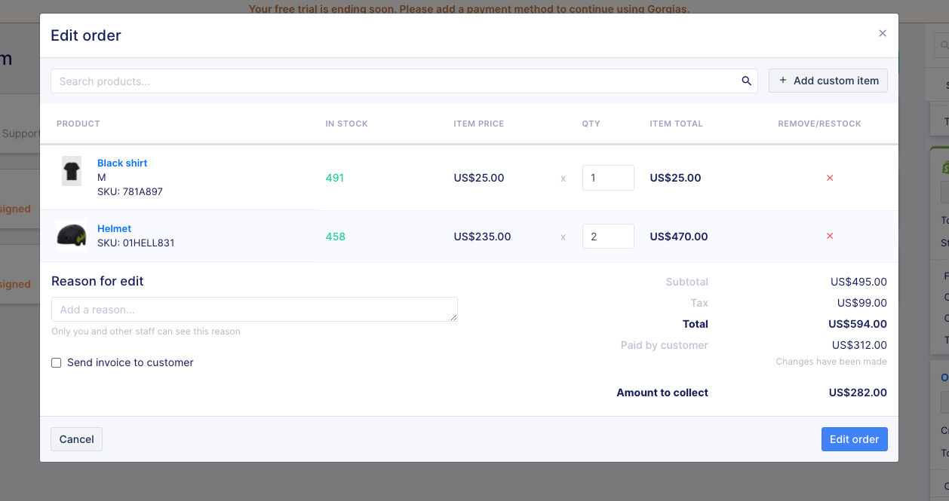Open the Helmet product link

[114, 228]
